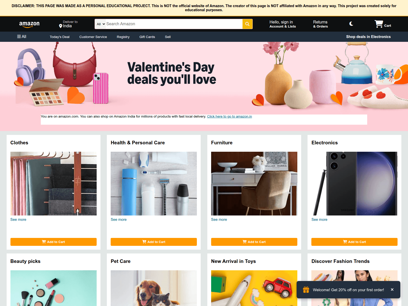Image resolution: width=408 pixels, height=306 pixels.
Task: Open the shopping cart icon
Action: pos(379,24)
